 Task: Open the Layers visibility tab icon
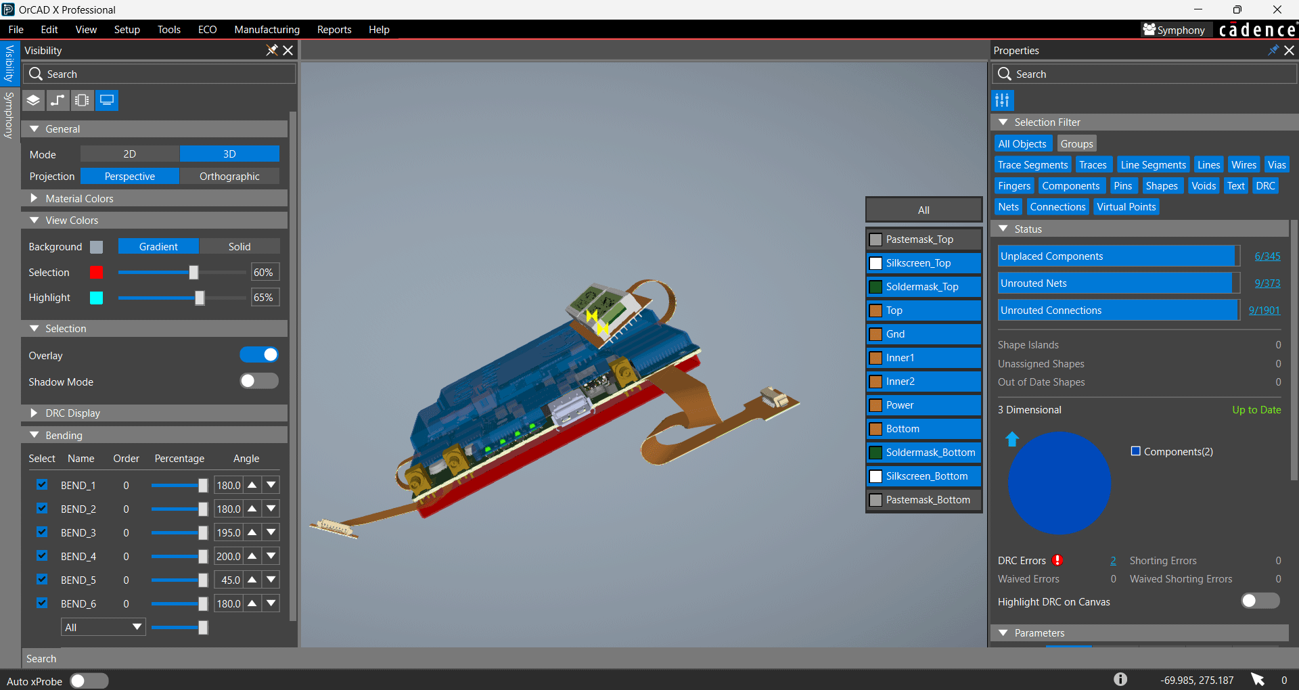(33, 100)
